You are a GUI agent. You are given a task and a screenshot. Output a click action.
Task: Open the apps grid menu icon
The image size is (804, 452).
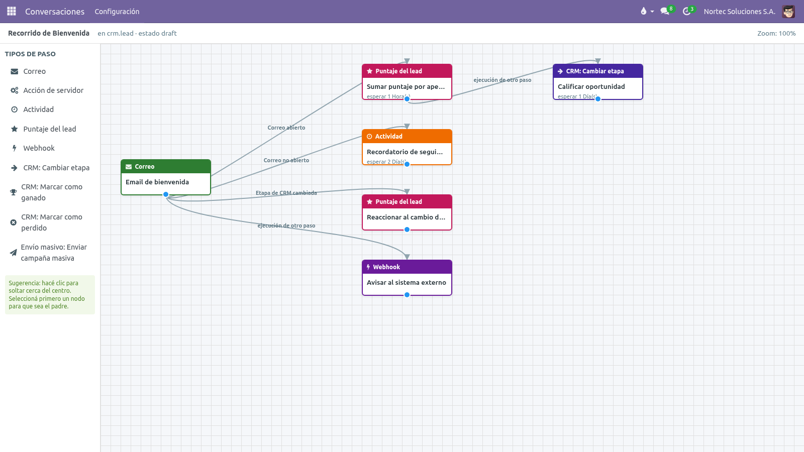(12, 11)
